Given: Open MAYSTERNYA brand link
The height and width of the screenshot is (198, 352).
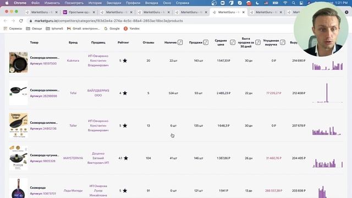Looking at the screenshot, I should (73, 158).
